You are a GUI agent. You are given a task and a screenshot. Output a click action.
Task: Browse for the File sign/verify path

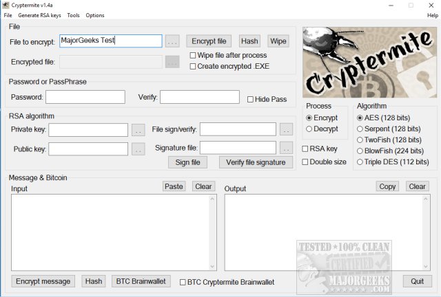coord(287,129)
